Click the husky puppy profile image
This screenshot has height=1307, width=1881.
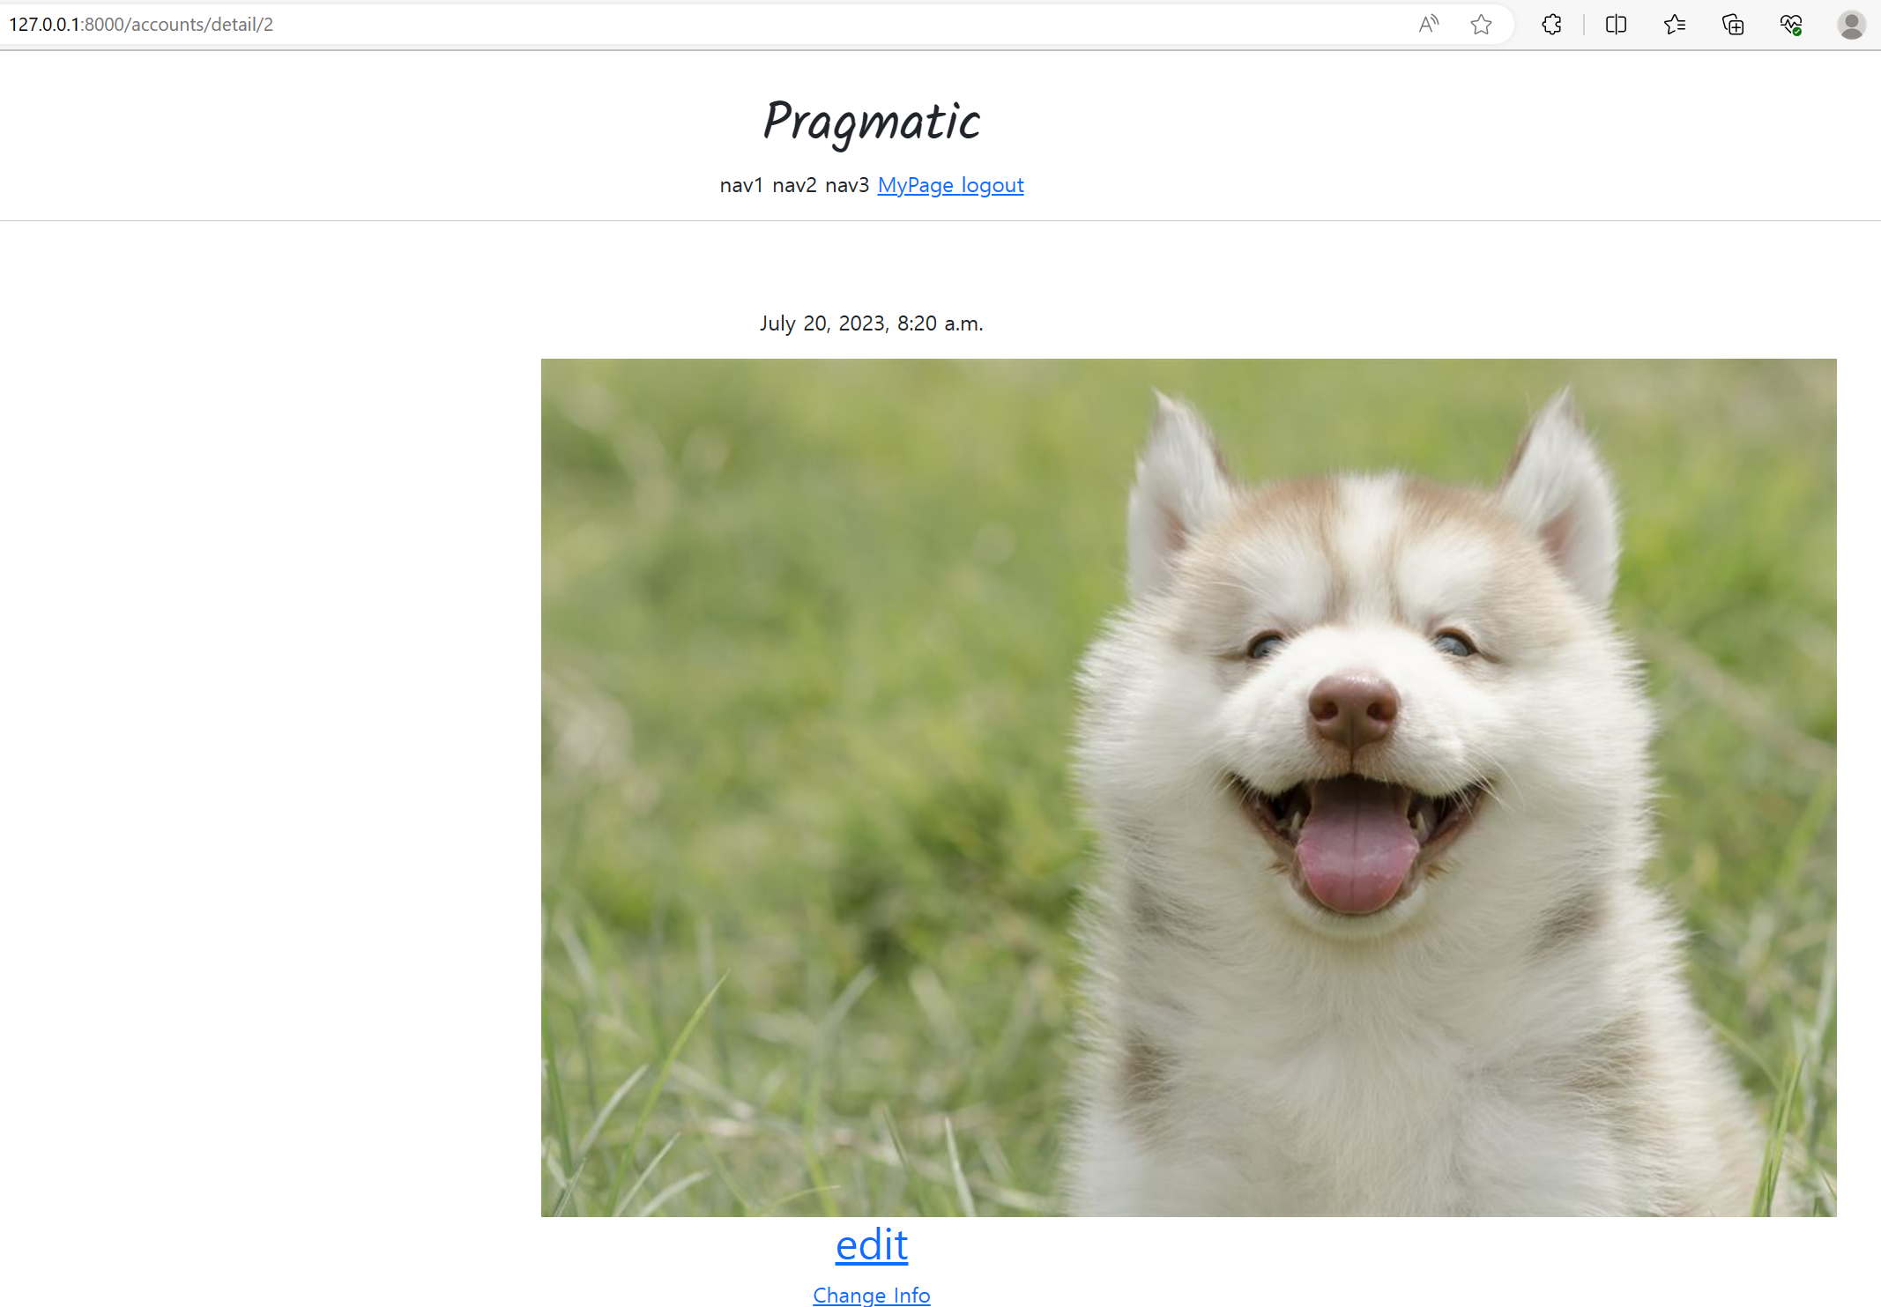tap(1188, 787)
